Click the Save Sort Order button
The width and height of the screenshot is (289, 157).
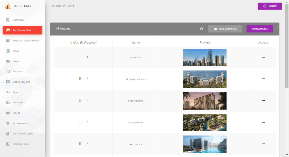[x=225, y=29]
